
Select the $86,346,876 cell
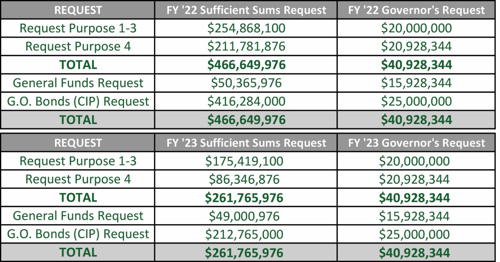[x=244, y=179]
